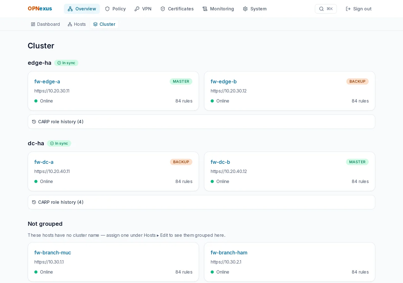Click the 84 rules count on fw-branch-ham
Image resolution: width=403 pixels, height=283 pixels.
(360, 272)
